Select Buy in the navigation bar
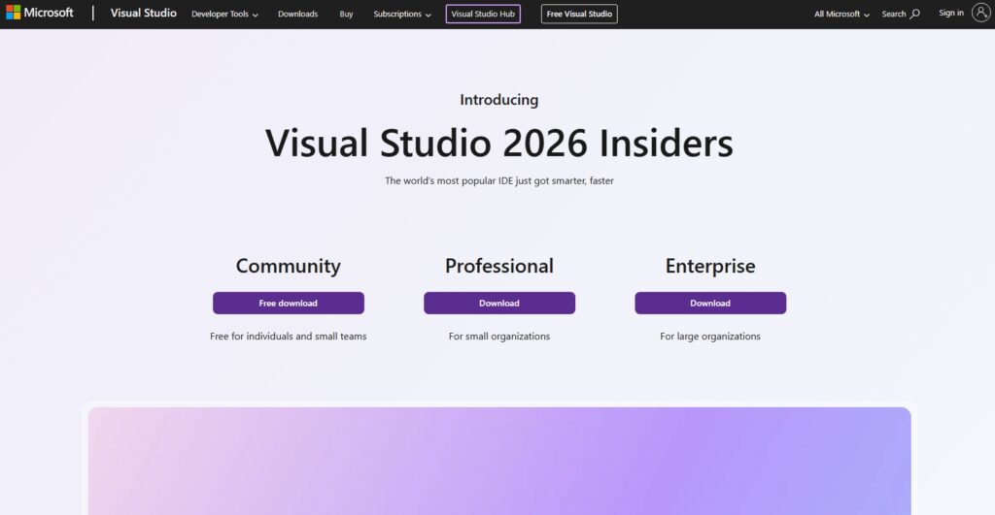 (346, 15)
